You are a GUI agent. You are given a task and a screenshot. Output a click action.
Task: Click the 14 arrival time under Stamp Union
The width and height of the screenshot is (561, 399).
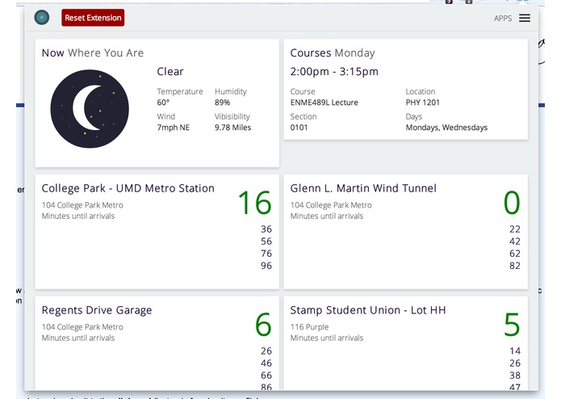515,351
